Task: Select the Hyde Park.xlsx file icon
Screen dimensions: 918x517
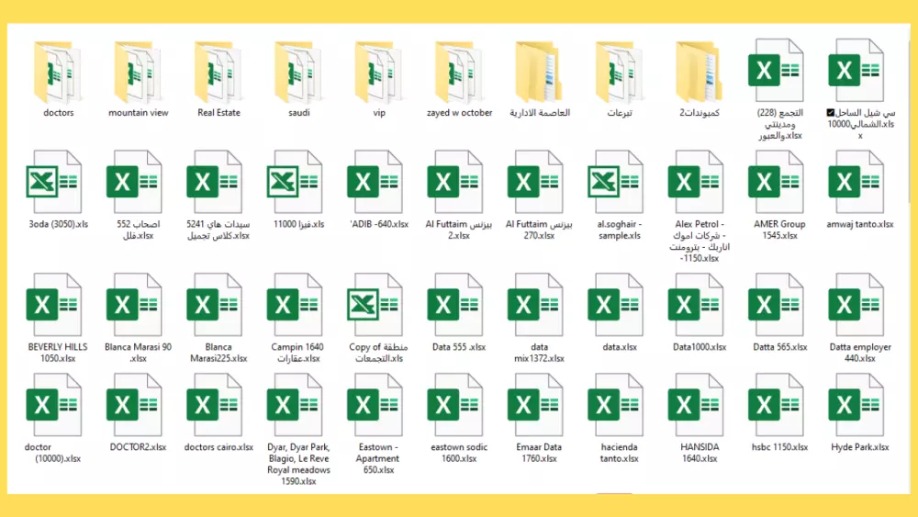Action: coord(856,405)
